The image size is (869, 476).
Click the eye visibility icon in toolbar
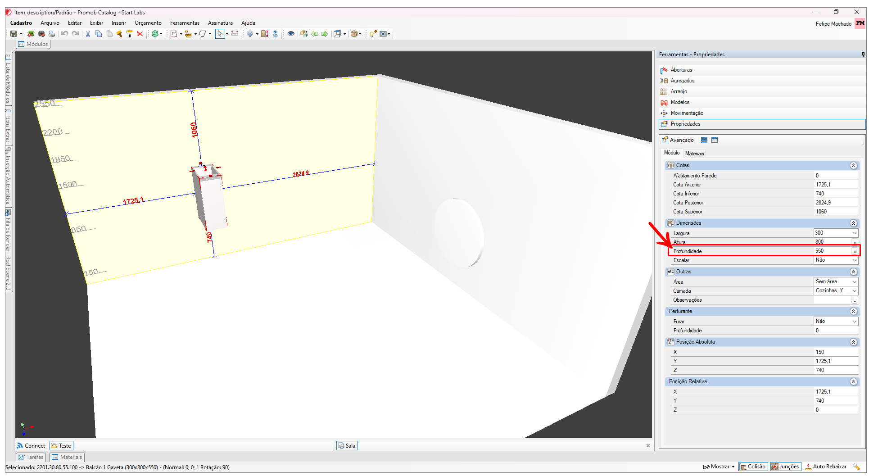[x=291, y=34]
